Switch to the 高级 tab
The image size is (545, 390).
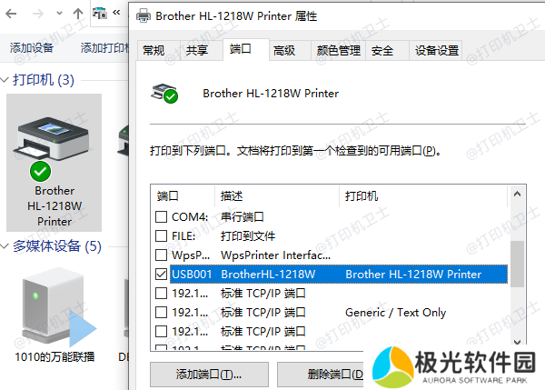click(x=284, y=51)
